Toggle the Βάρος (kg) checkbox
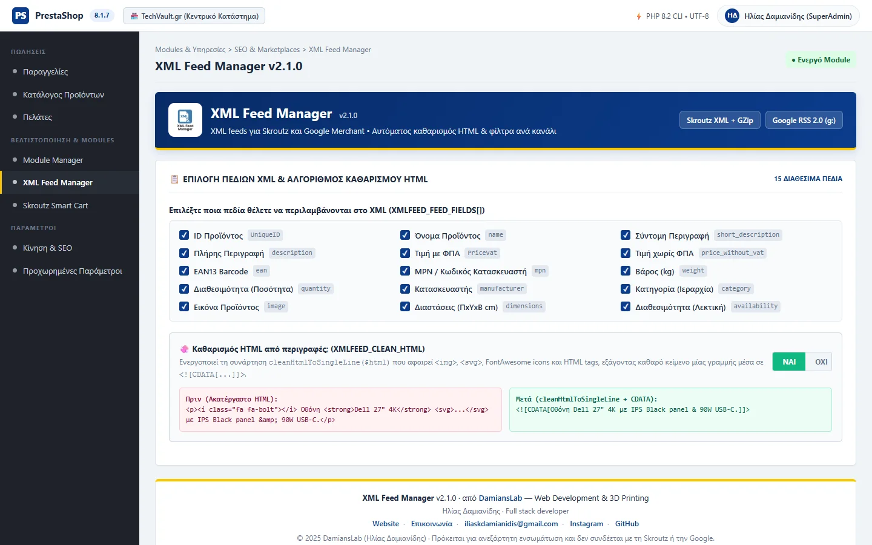 [626, 271]
